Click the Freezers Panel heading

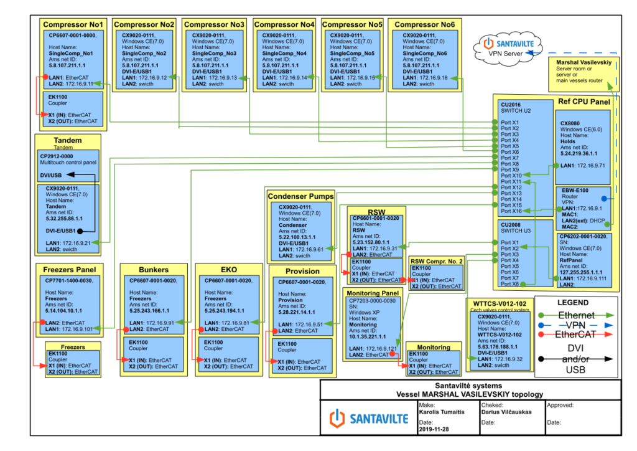click(70, 270)
